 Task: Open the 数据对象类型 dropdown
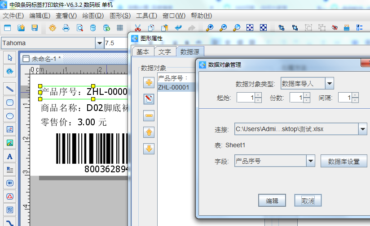tap(330, 83)
